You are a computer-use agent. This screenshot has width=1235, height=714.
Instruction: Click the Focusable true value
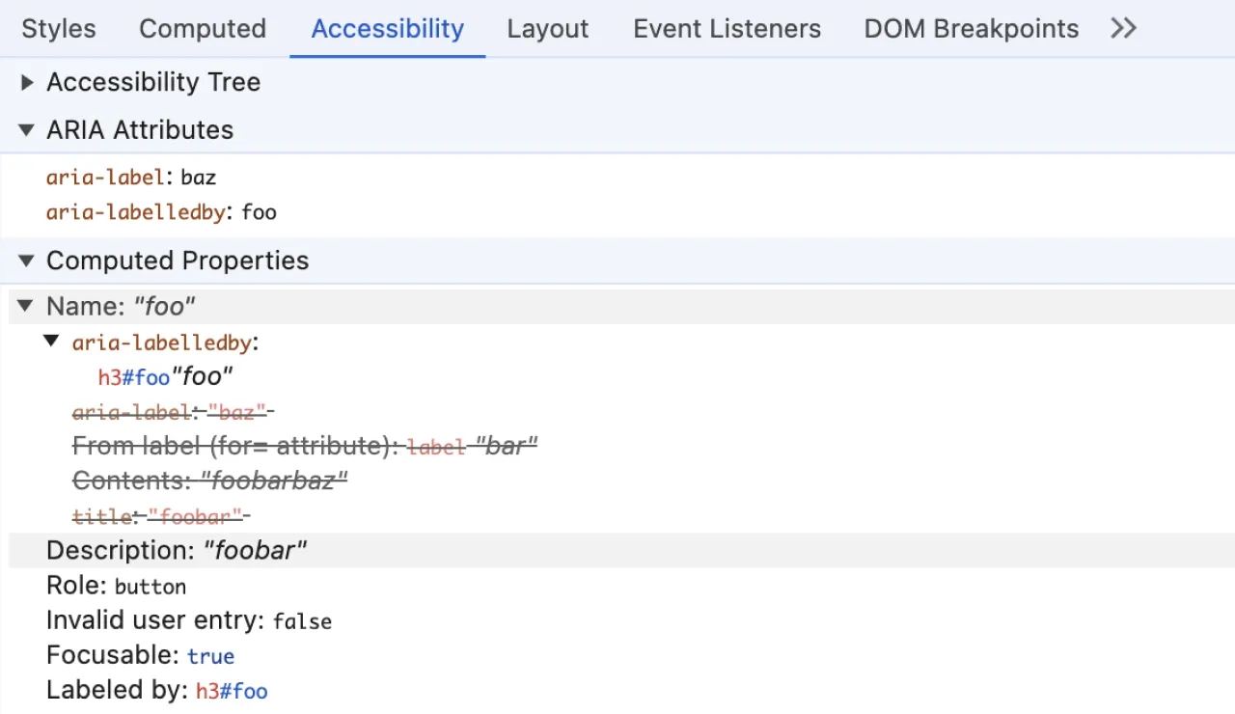[210, 655]
